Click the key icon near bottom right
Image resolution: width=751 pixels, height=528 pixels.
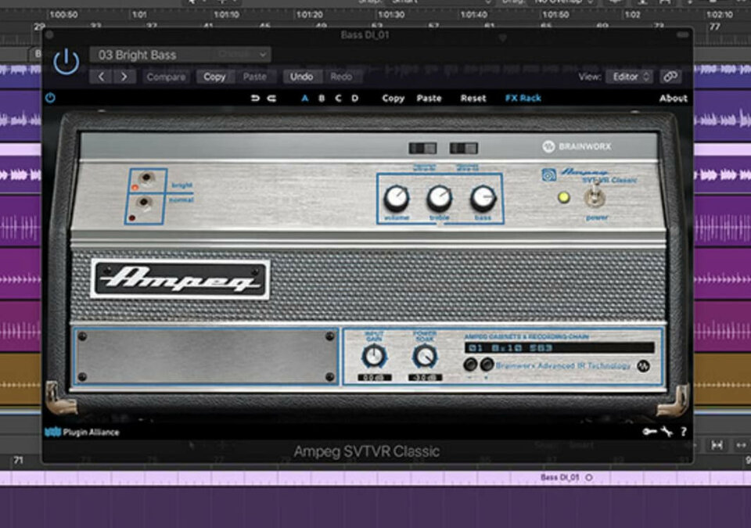click(x=649, y=431)
